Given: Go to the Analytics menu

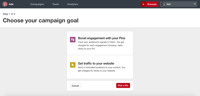Looking at the screenshot, I should [x=73, y=4].
